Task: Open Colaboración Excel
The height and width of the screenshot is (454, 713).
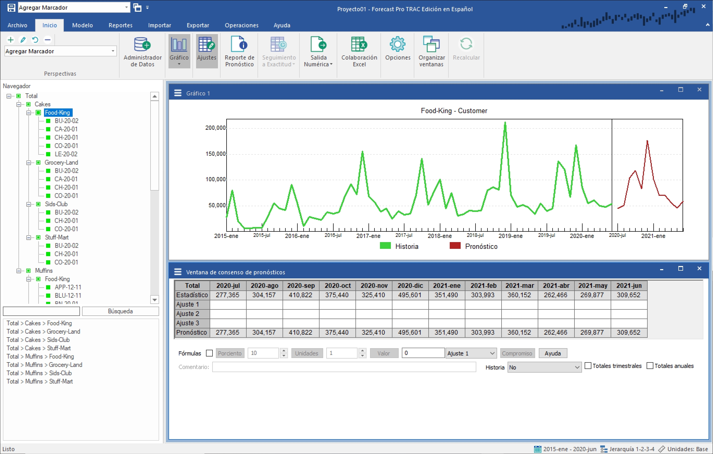Action: tap(359, 51)
